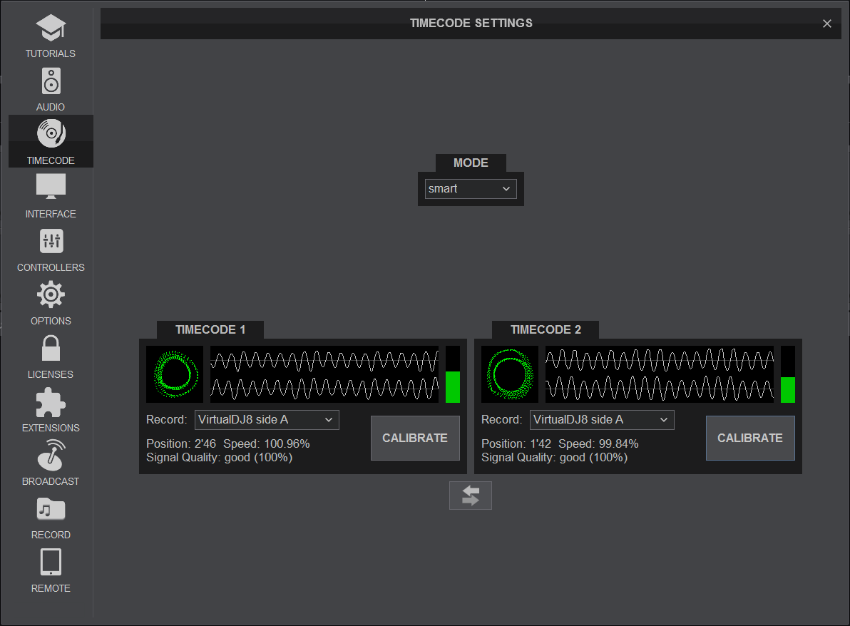The image size is (850, 626).
Task: Open Licenses padlock icon
Action: [51, 349]
